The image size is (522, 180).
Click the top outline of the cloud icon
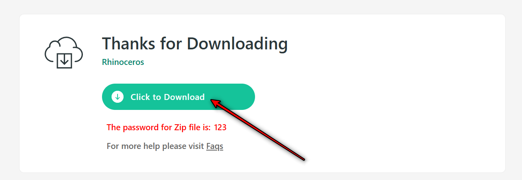click(67, 38)
